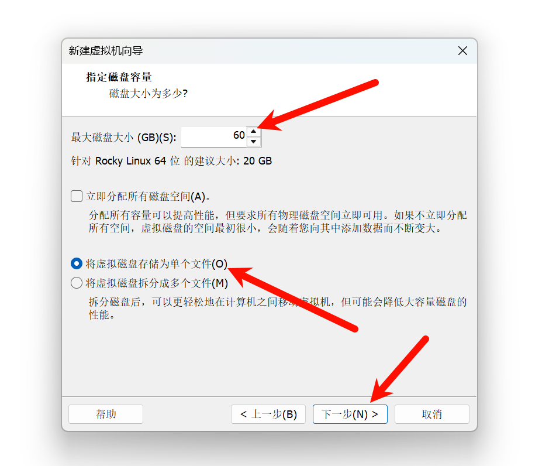Screen dimensions: 556x466
Task: Focus the maximum disk size field
Action: [x=214, y=137]
